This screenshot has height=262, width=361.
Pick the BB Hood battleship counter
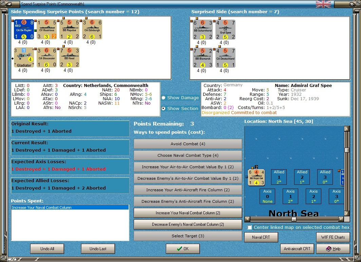(69, 58)
